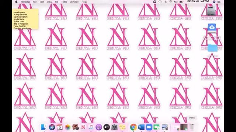Open Apple TV in the dock

[x=107, y=127]
